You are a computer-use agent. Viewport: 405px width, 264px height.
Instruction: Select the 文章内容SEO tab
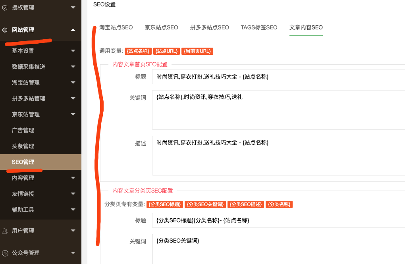point(306,27)
